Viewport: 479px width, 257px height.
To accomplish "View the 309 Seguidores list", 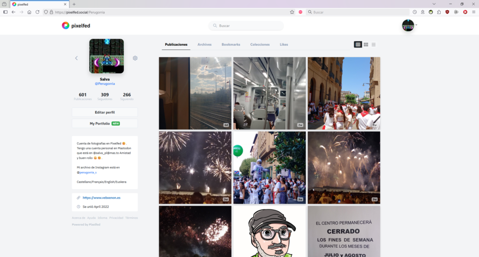I will coord(105,96).
